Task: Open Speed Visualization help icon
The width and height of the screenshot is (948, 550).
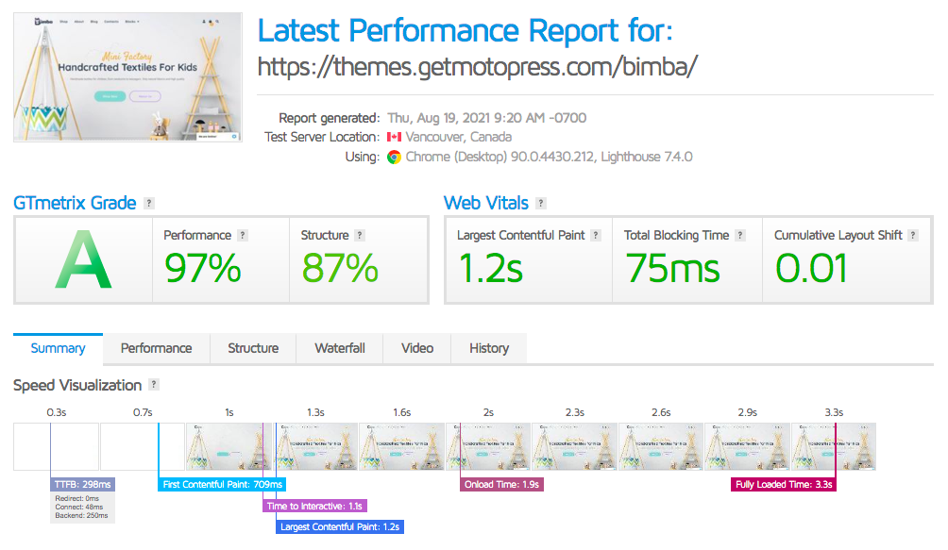Action: (x=154, y=385)
